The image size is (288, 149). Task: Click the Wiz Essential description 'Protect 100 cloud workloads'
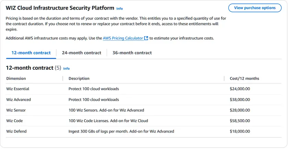tap(94, 89)
